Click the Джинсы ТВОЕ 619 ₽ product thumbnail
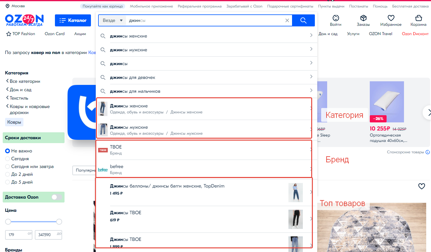Viewport: 431px width, 252px height. [296, 219]
